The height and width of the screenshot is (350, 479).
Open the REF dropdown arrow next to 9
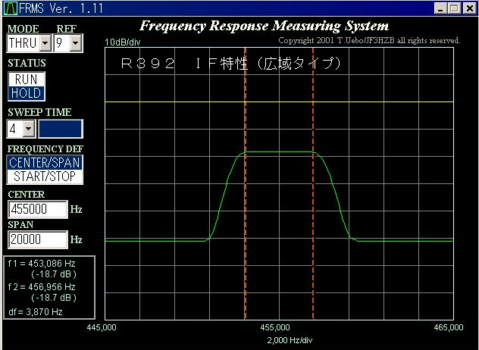pos(75,43)
